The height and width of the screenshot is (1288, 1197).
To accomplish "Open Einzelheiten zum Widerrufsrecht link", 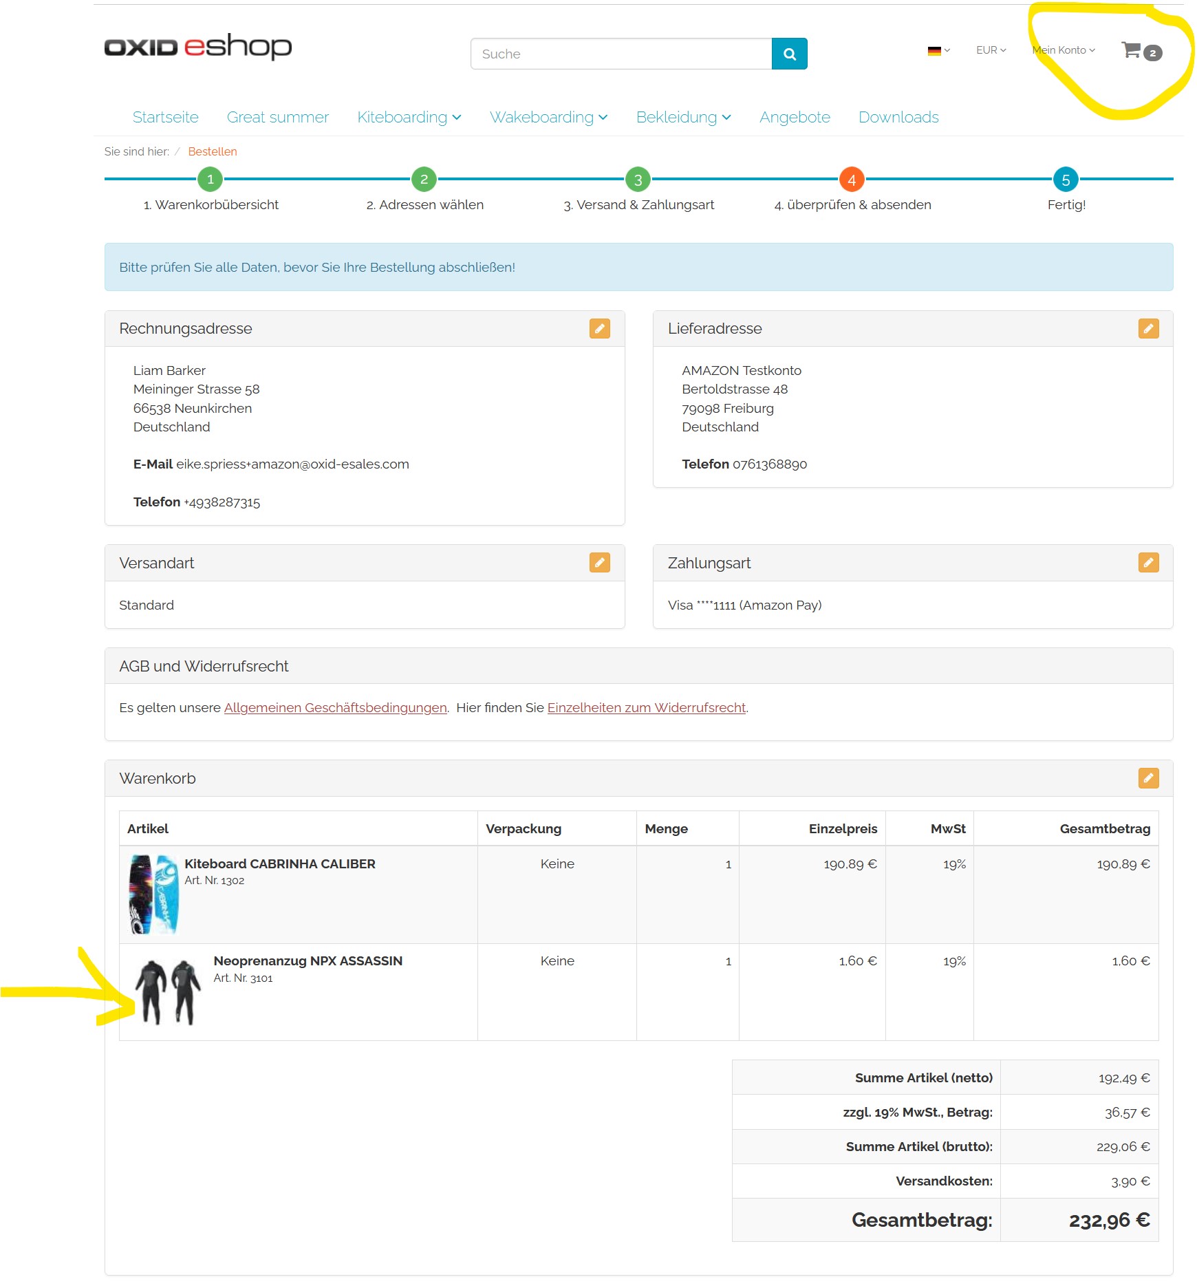I will (x=646, y=708).
